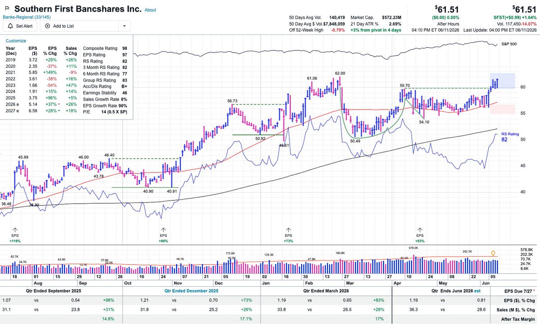Click the 61.06 price label
This screenshot has height=324, width=540.
point(312,79)
